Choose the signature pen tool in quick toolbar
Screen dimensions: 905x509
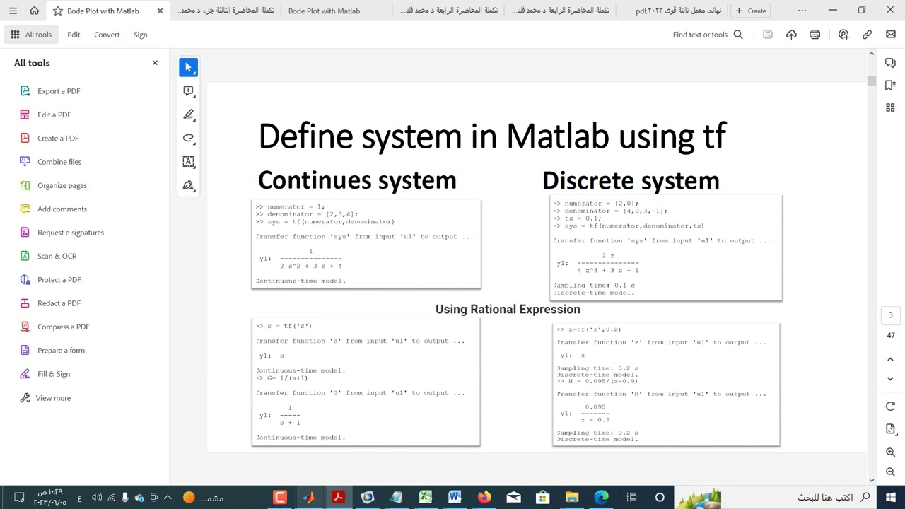click(x=188, y=185)
